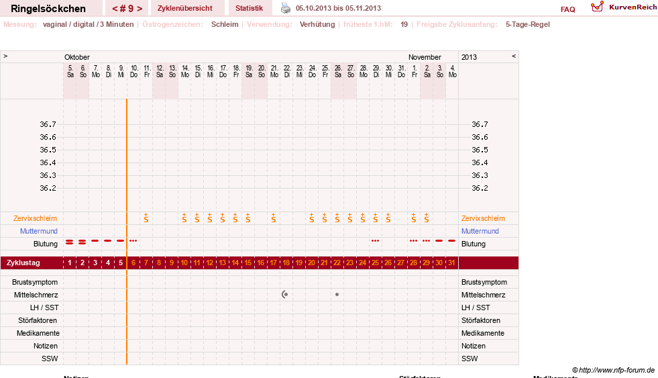Click the right Muttermund row label

point(480,231)
